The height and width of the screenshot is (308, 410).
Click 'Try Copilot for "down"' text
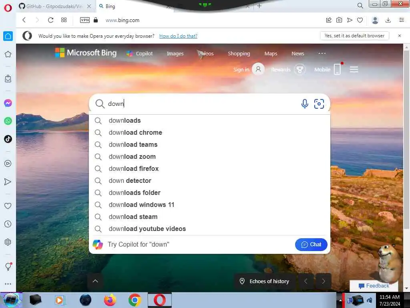click(x=139, y=244)
